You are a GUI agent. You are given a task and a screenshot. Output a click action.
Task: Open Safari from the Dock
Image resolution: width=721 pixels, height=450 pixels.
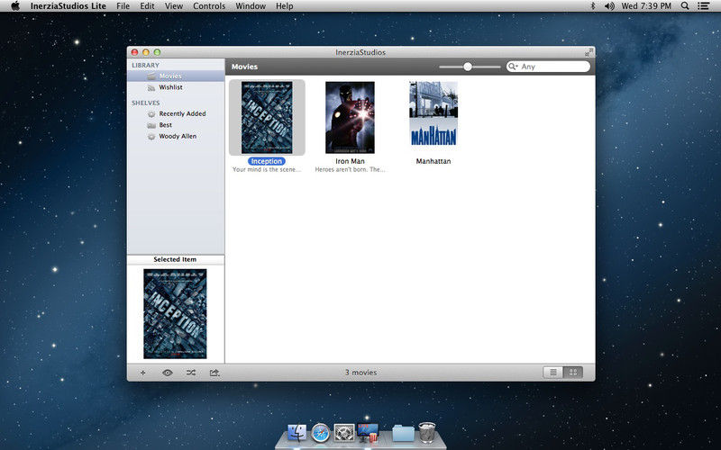[321, 433]
